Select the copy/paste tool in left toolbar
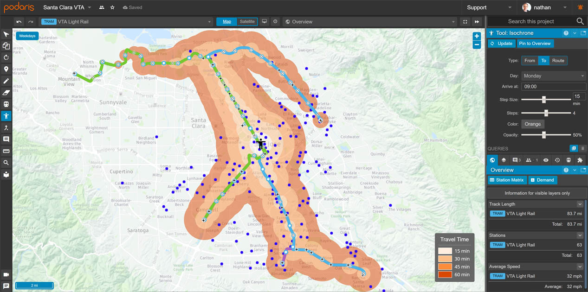Image resolution: width=588 pixels, height=292 pixels. [6, 46]
